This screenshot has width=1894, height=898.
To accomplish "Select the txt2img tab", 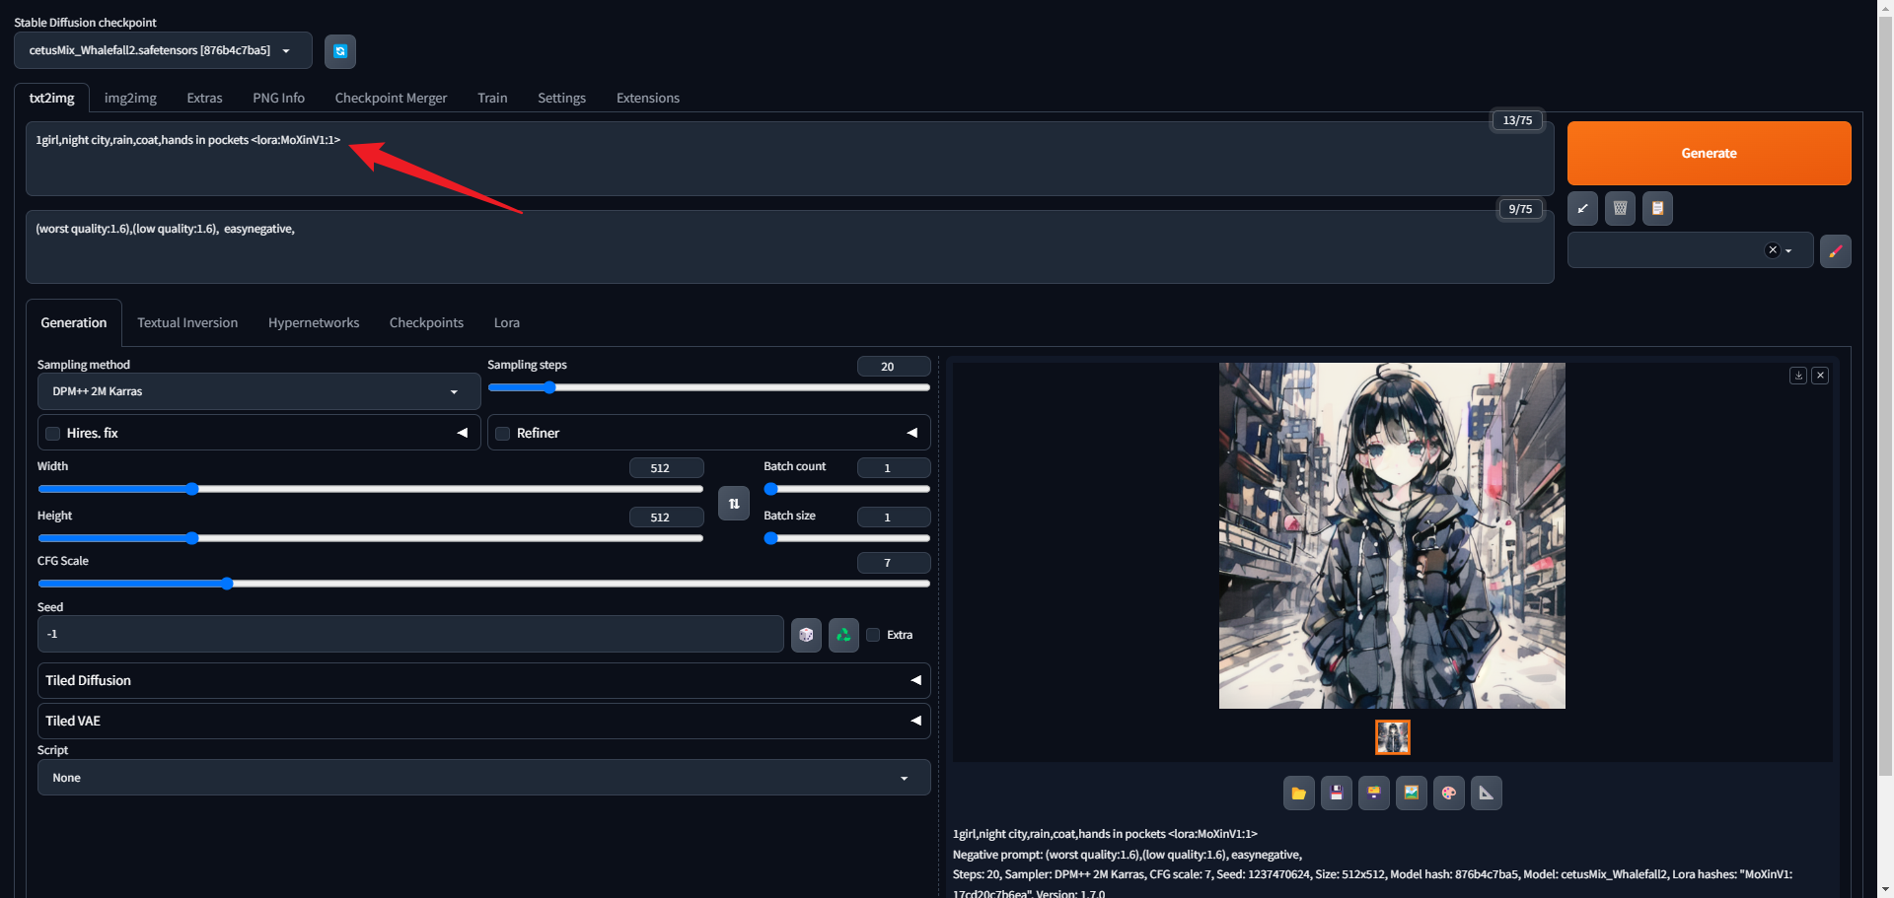I will (51, 98).
